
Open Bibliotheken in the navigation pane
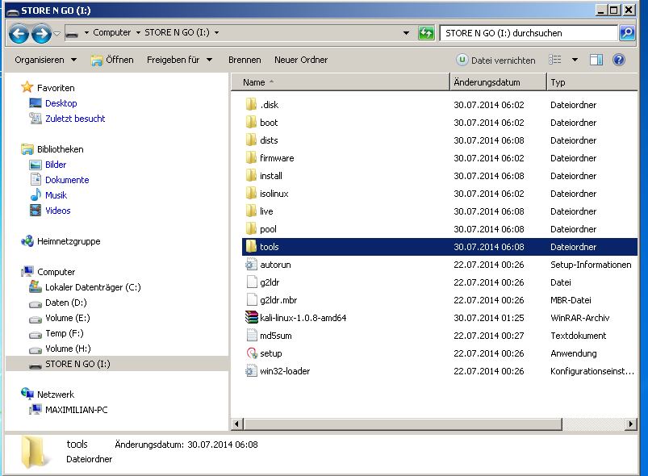coord(61,149)
